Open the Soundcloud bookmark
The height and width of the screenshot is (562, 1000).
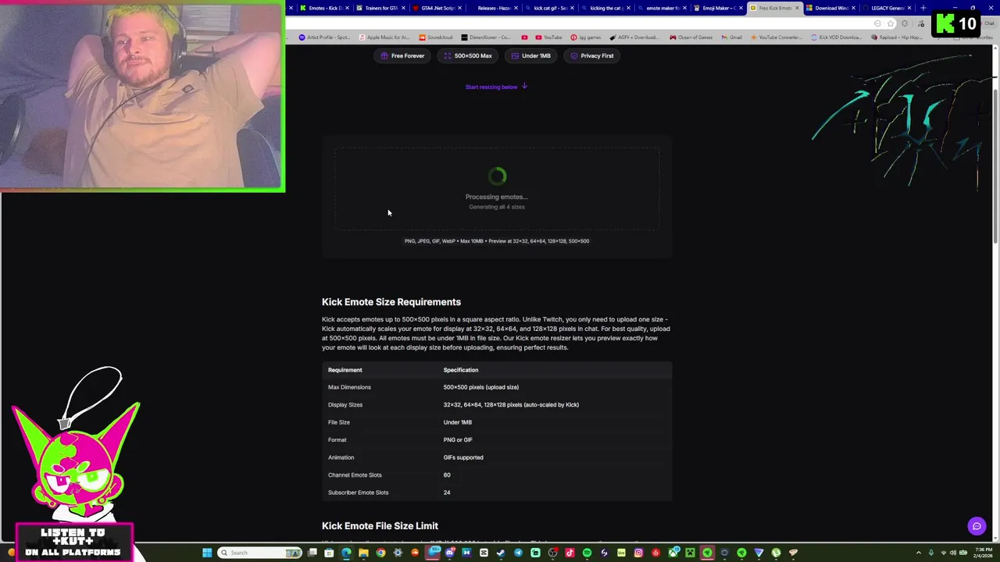435,37
